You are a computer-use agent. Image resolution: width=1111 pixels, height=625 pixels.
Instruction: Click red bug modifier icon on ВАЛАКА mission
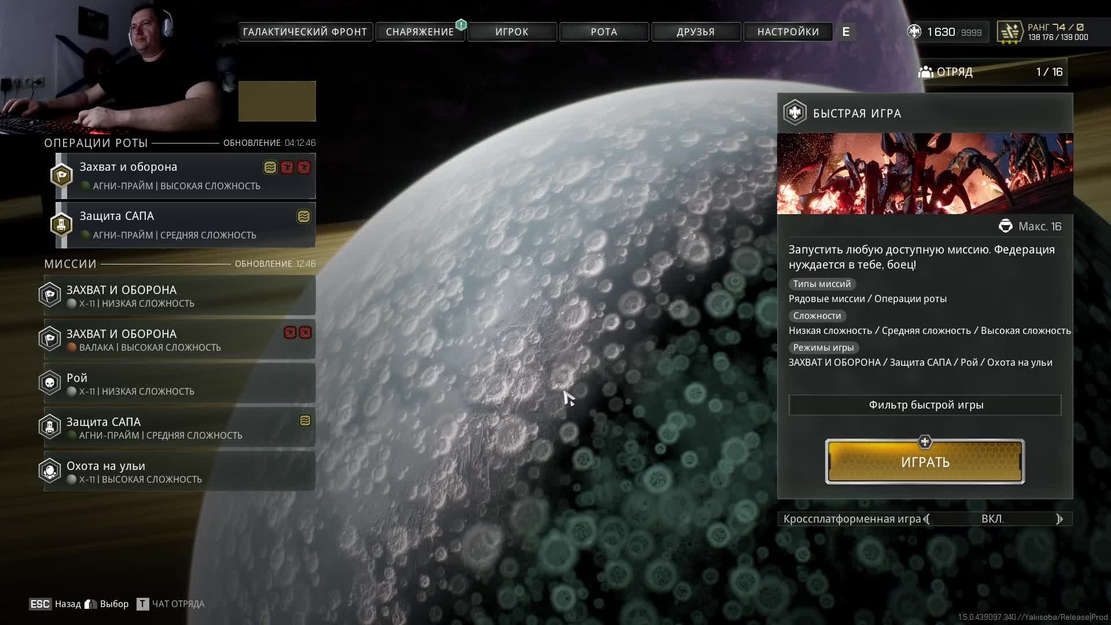pos(290,333)
